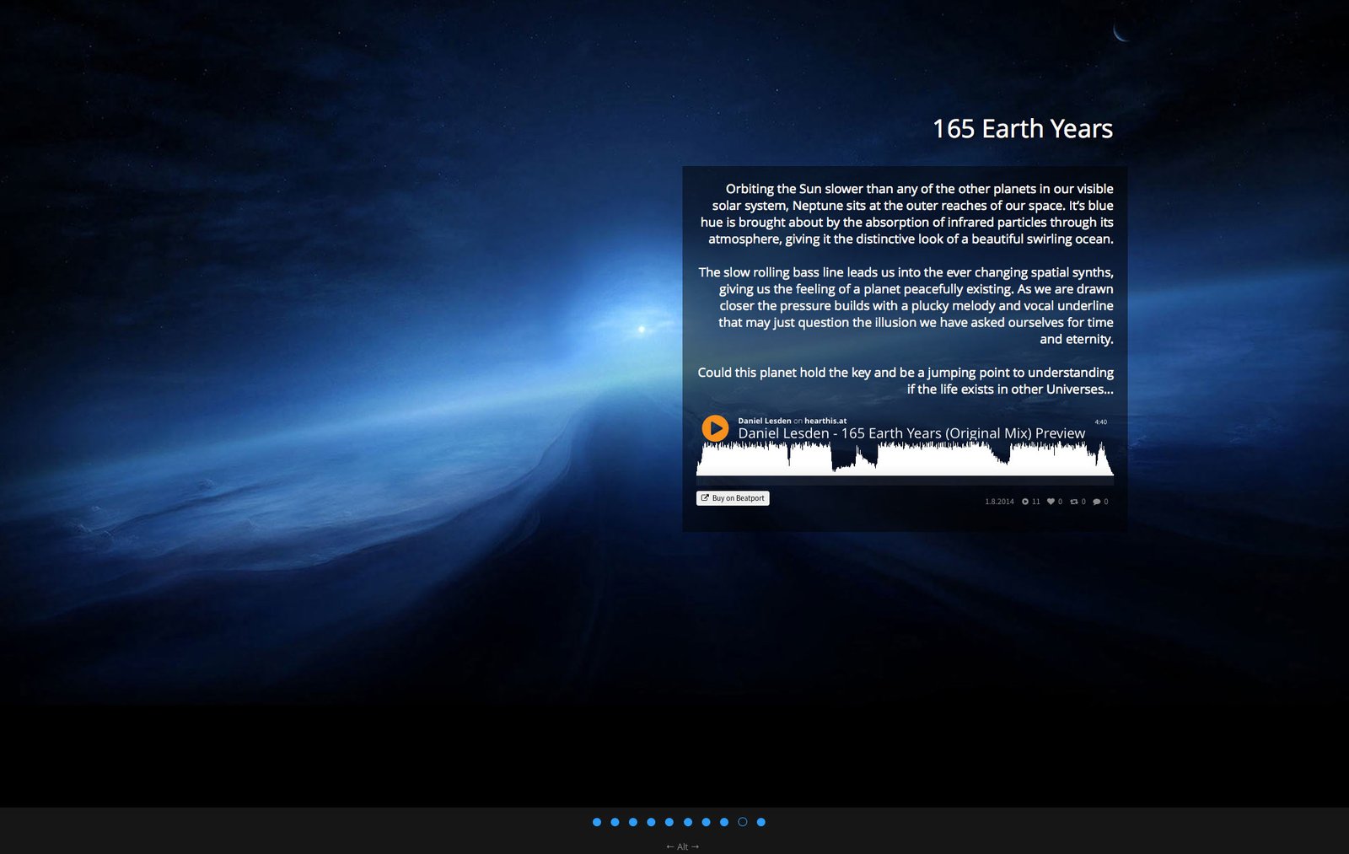
Task: Open the hearthis.at site link
Action: point(825,421)
